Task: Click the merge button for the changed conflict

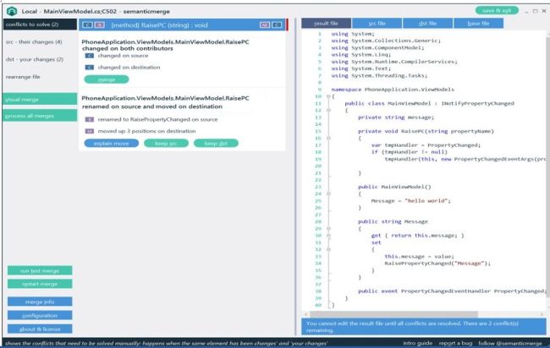Action: click(x=107, y=79)
